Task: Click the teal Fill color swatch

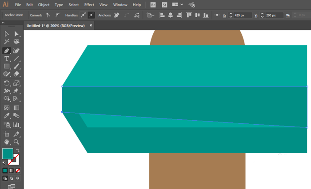Action: [x=8, y=154]
